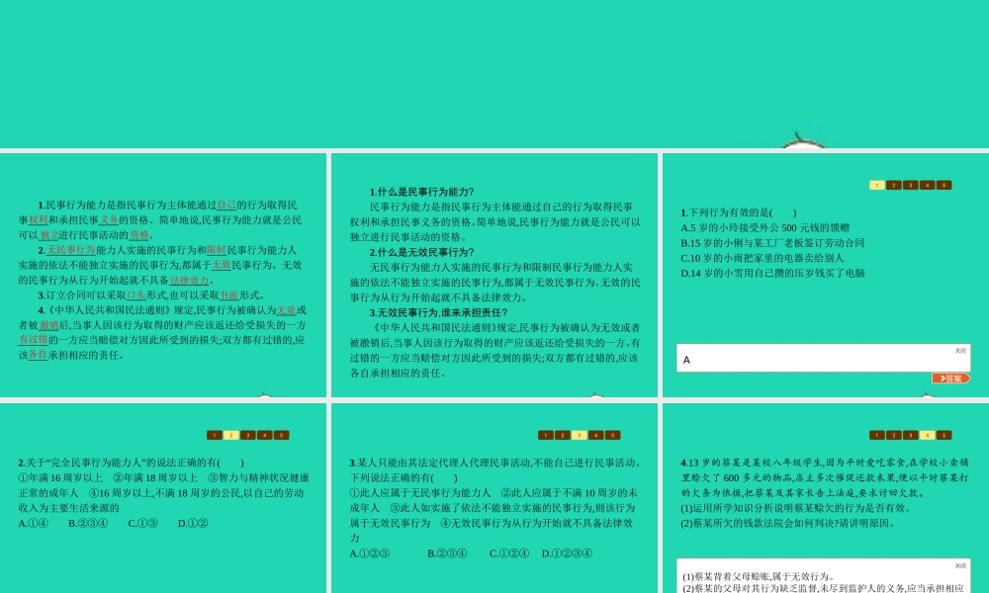Screen dimensions: 989x593
Task: Choose answer B.②③④ in question 2
Action: [88, 524]
